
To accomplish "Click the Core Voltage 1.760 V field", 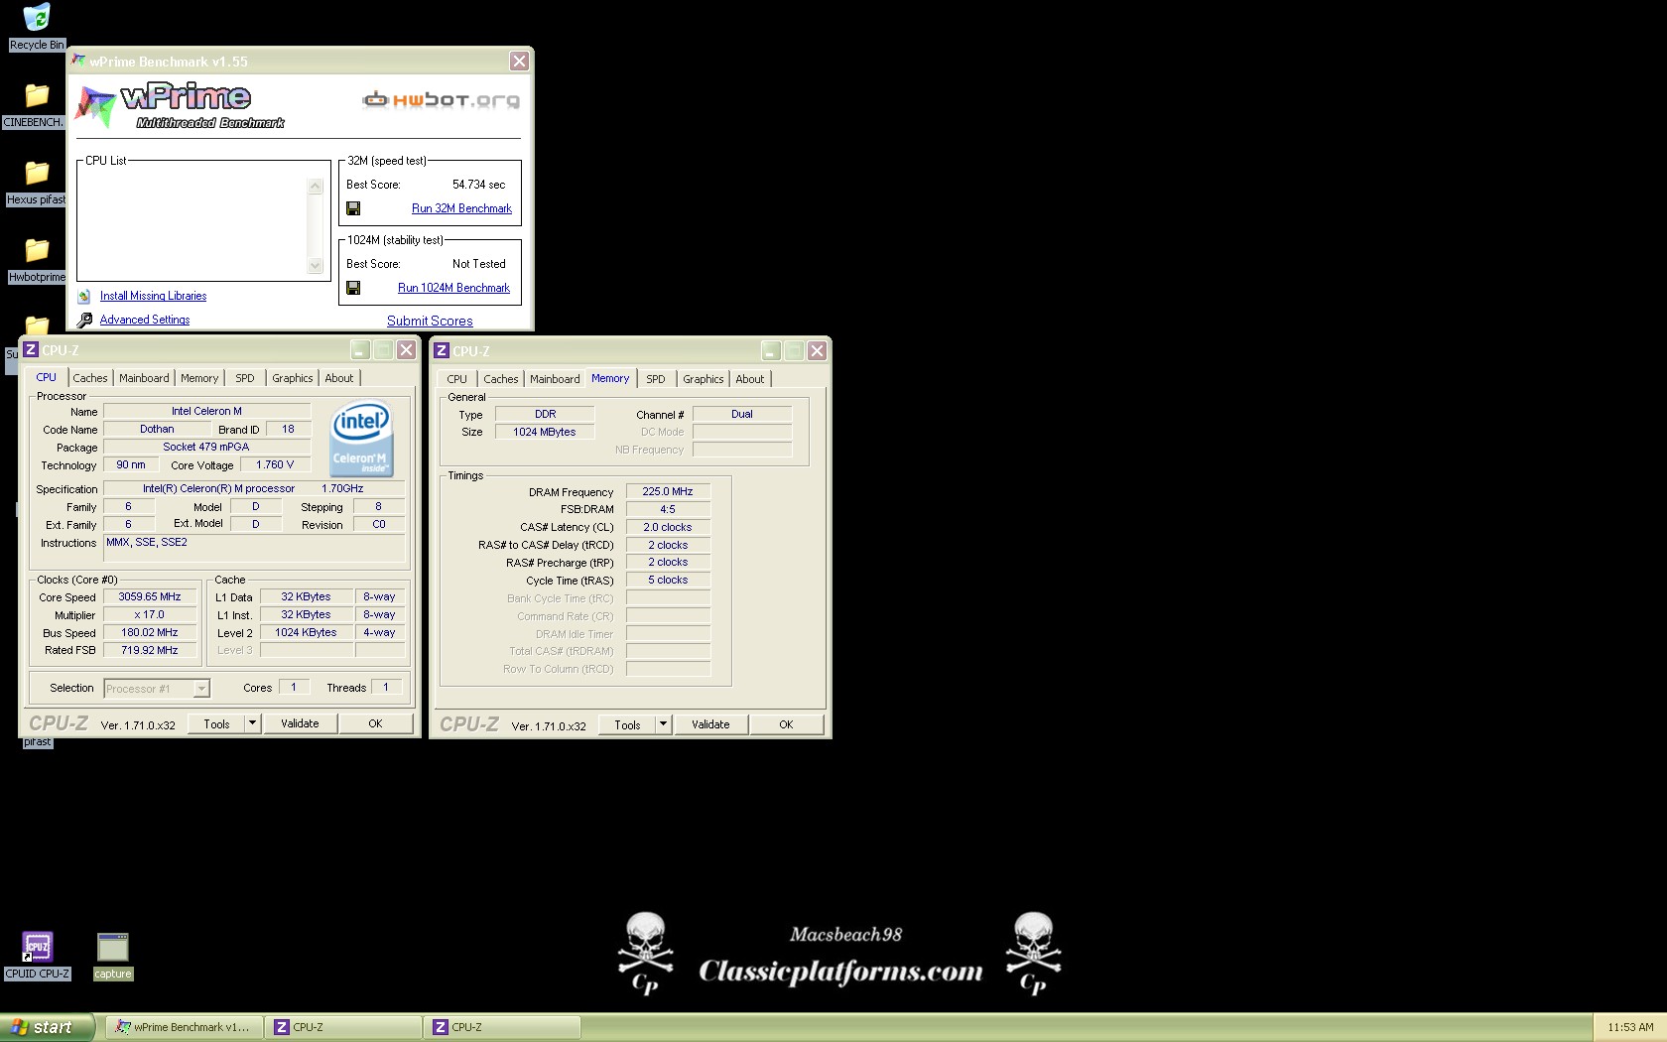I will 275,464.
